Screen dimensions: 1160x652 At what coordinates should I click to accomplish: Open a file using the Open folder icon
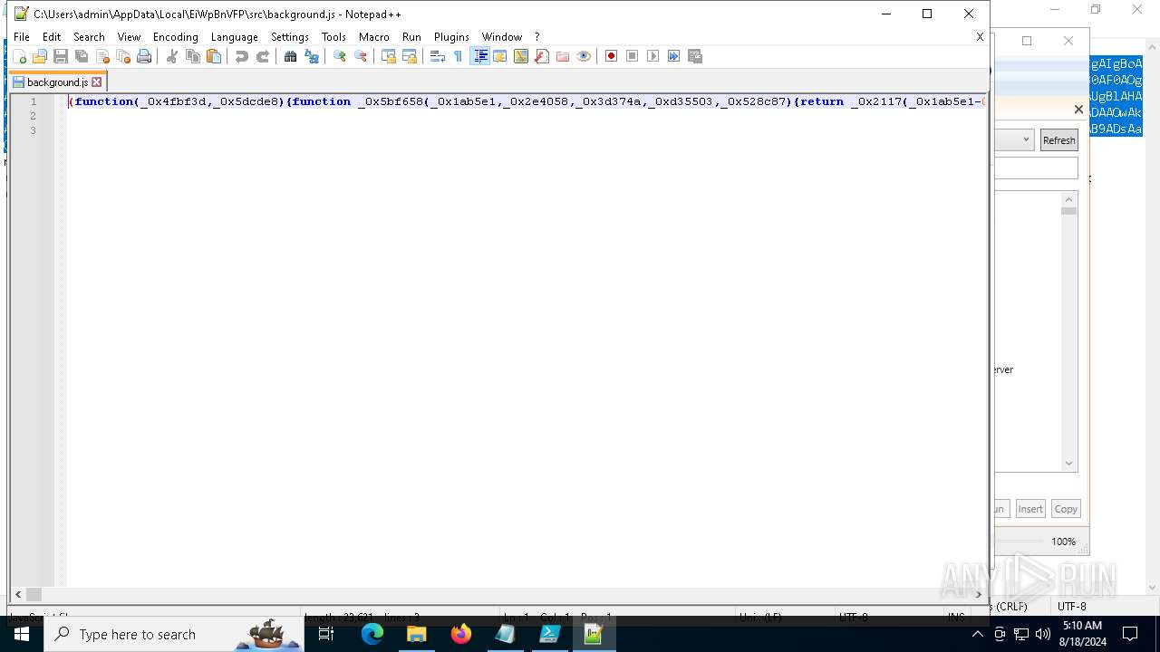coord(40,56)
